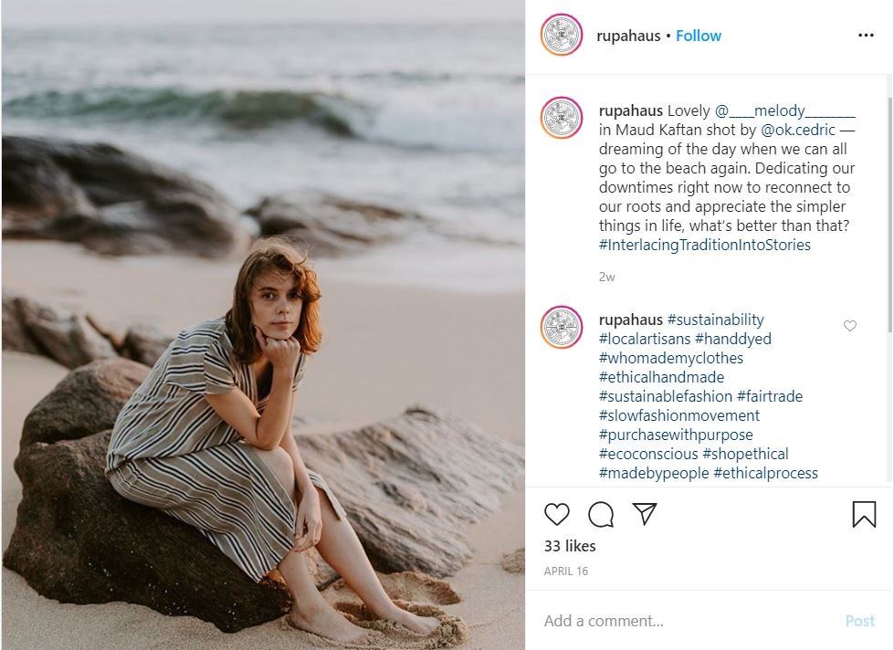
Task: Submit a comment with the Post button
Action: click(859, 620)
